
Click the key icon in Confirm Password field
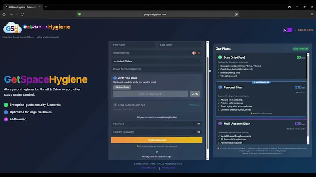pos(194,132)
